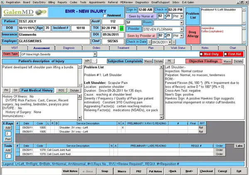Open AM/PM dropdown for Seen by Nurse
The height and width of the screenshot is (175, 249).
pos(181,16)
